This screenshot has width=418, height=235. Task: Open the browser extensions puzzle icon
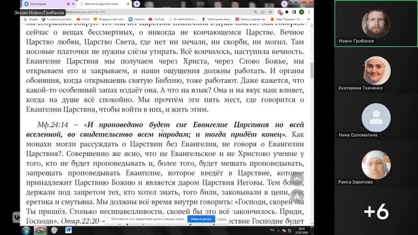tap(287, 12)
